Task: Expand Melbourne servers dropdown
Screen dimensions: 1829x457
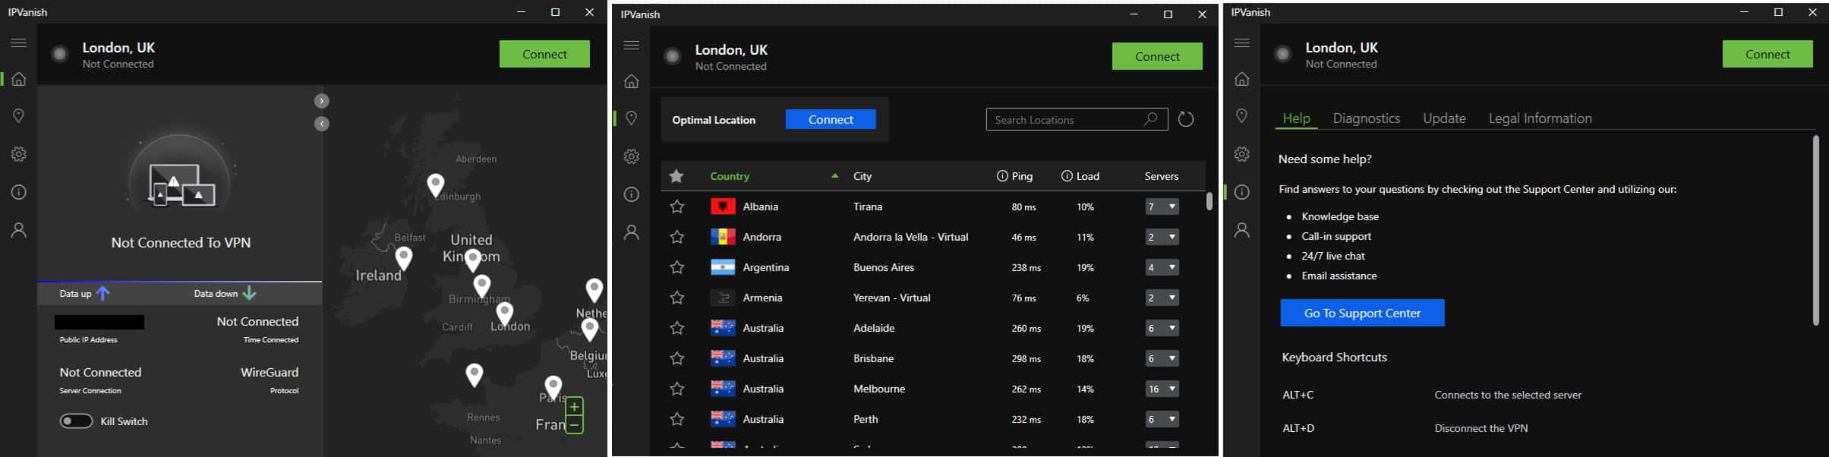Action: click(1162, 389)
